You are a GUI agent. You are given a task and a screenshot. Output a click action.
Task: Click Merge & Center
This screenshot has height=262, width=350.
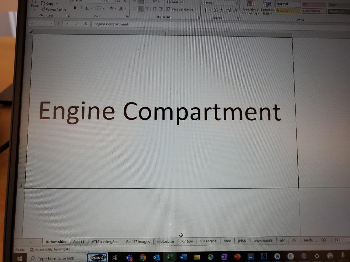(179, 10)
